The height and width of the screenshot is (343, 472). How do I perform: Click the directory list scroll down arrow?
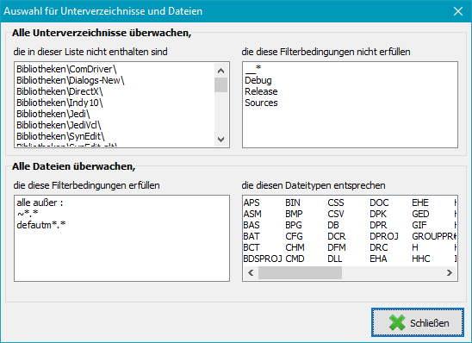coord(221,140)
